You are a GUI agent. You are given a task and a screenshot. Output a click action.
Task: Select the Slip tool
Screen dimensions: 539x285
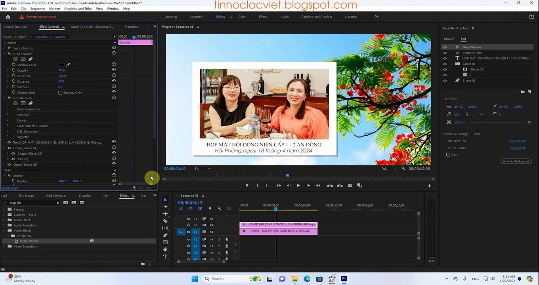(x=165, y=228)
